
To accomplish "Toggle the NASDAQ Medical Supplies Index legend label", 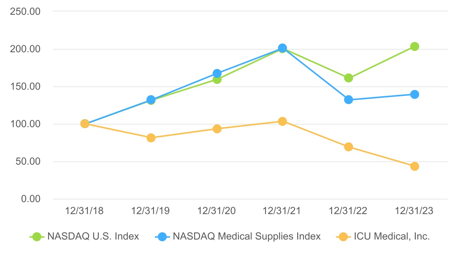I will pyautogui.click(x=247, y=237).
